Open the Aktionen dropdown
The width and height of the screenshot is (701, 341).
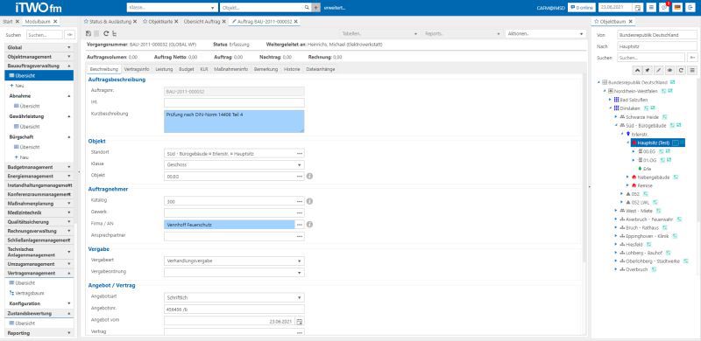(x=545, y=33)
